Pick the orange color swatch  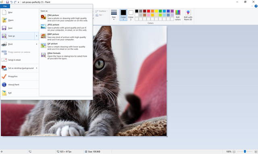point(152,11)
